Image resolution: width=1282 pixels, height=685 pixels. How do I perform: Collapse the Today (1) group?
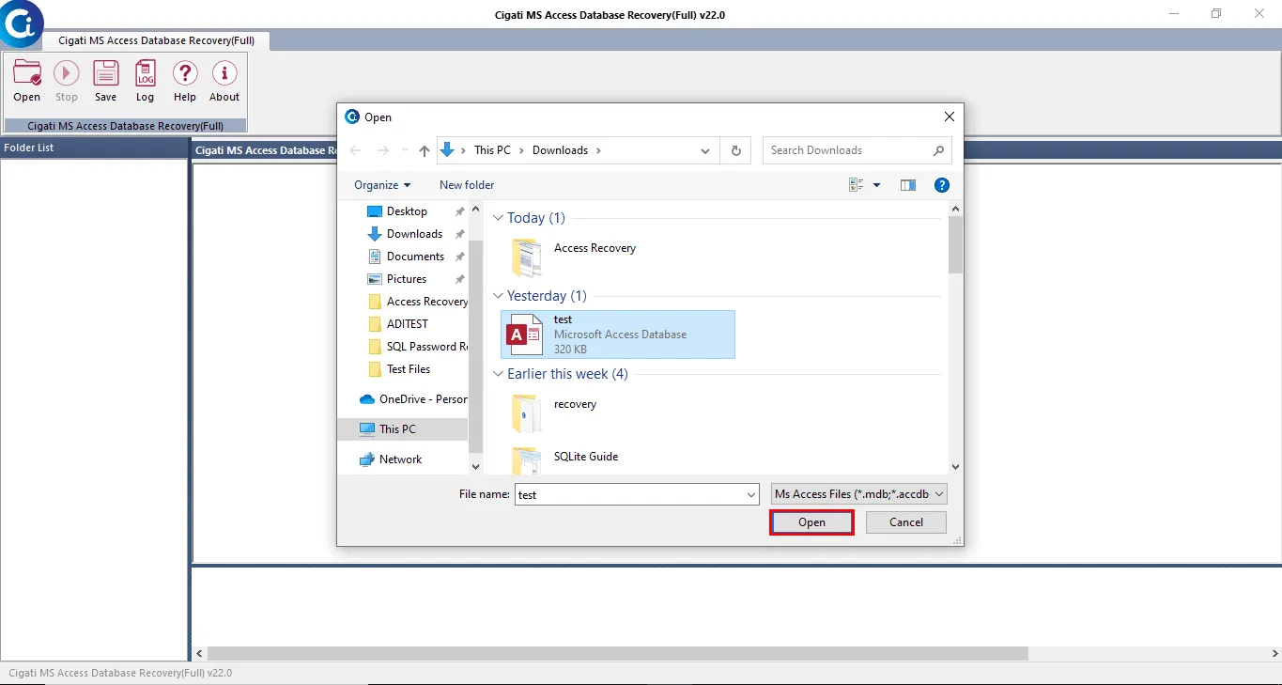point(499,218)
